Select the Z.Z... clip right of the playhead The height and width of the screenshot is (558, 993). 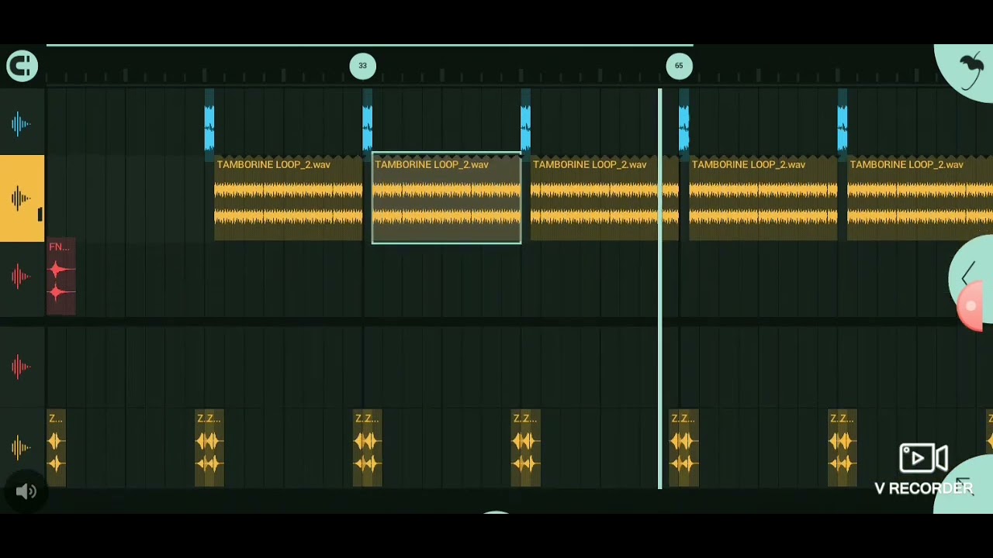[x=684, y=449]
